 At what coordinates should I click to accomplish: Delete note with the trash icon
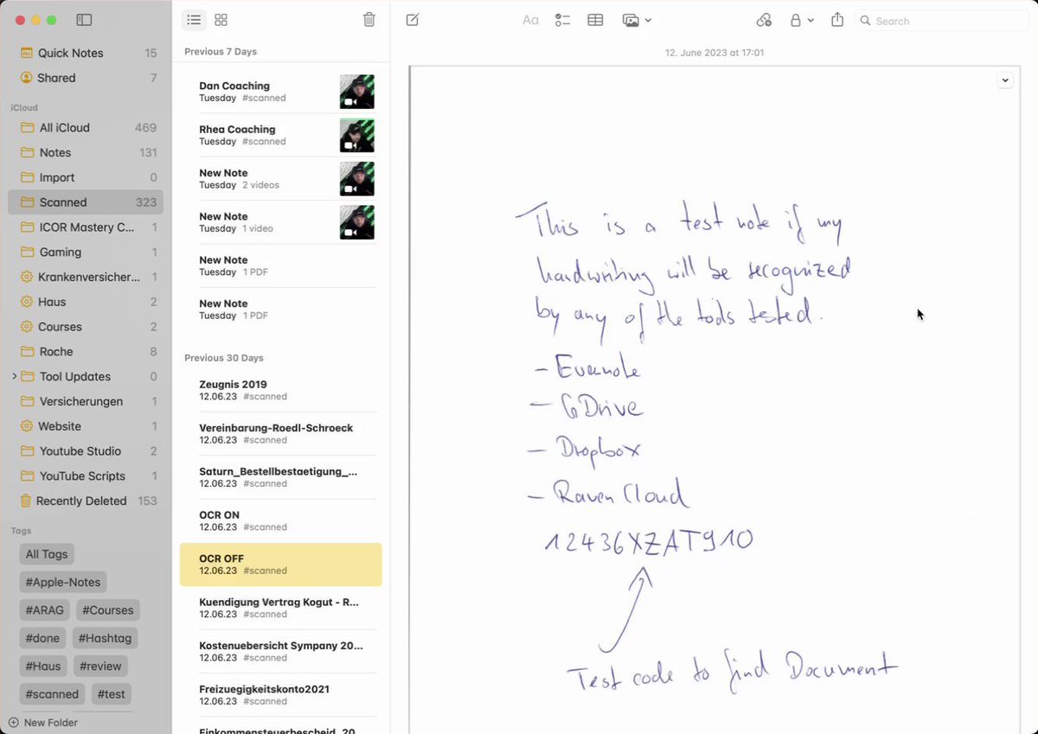point(369,20)
